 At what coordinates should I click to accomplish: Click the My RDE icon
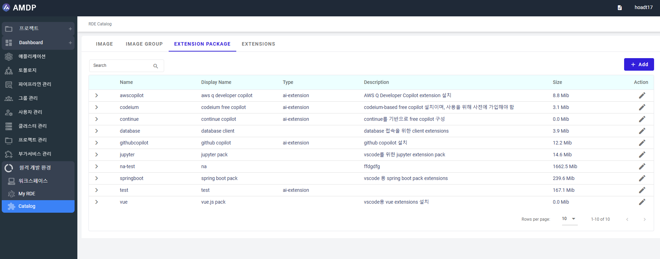coord(11,194)
